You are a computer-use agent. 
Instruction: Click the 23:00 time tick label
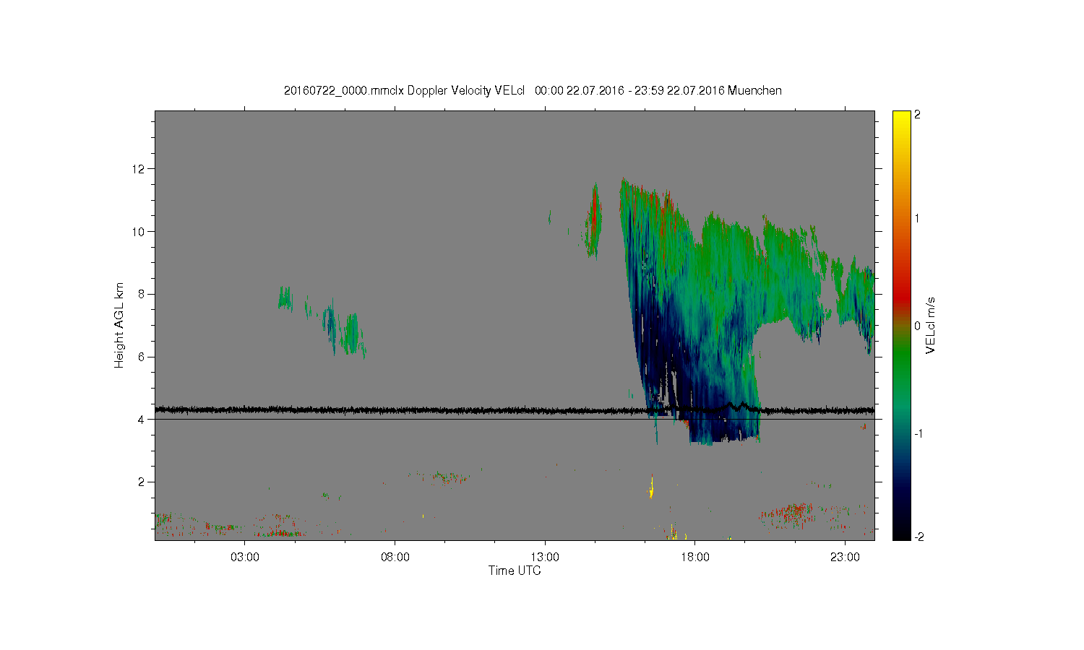(x=845, y=558)
